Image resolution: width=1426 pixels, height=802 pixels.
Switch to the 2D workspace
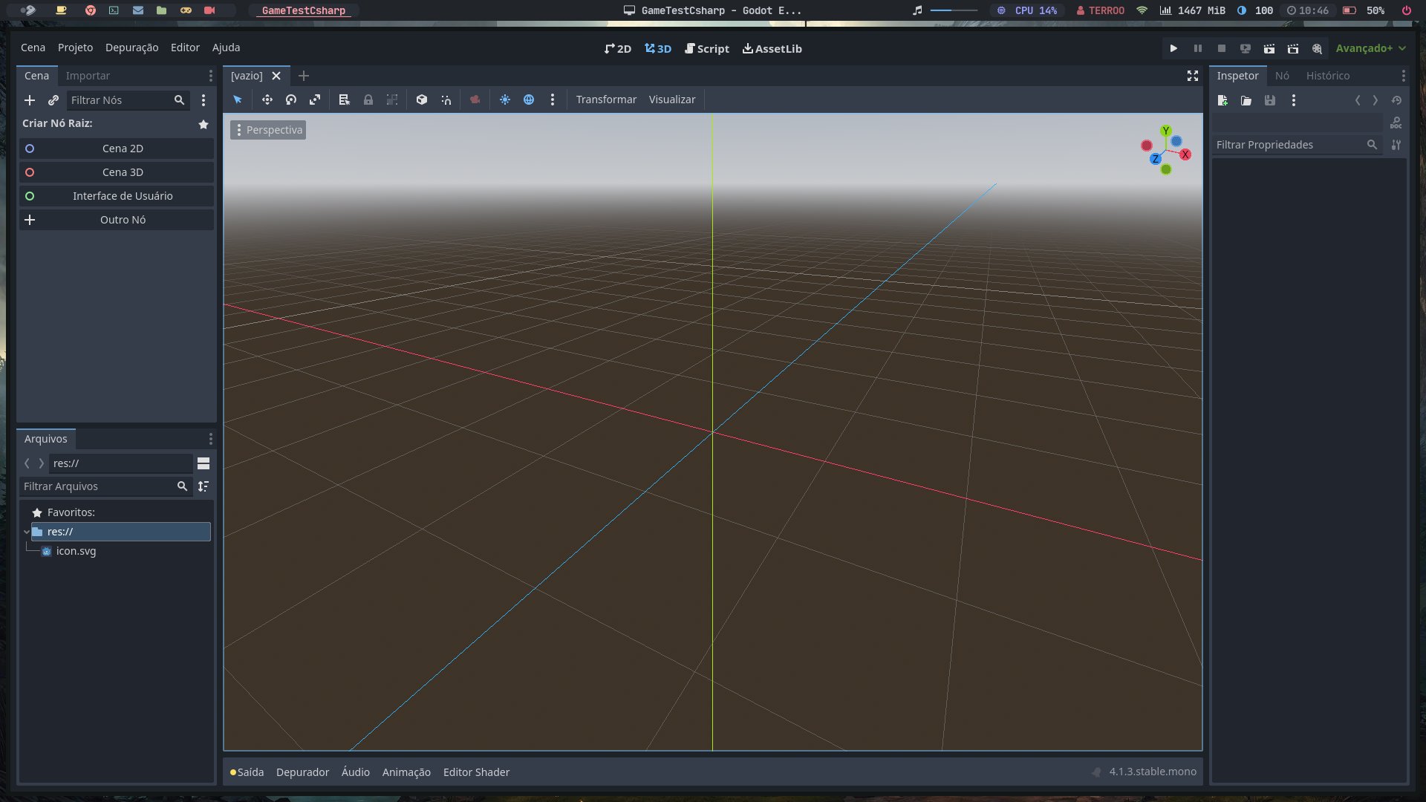[x=618, y=48]
